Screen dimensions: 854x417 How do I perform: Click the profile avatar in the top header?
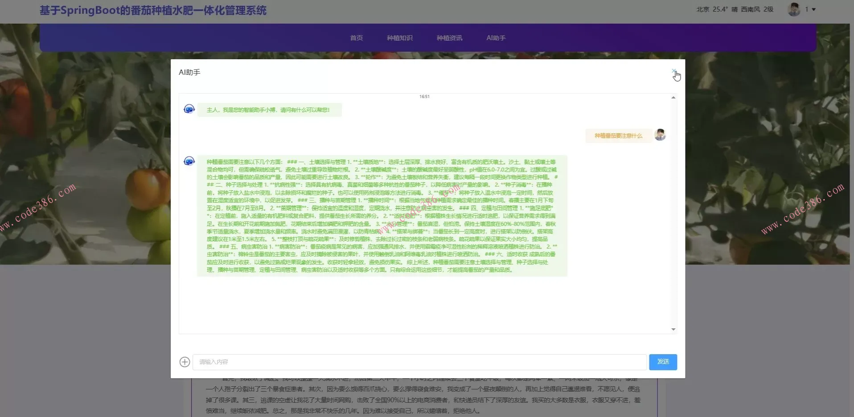tap(794, 9)
